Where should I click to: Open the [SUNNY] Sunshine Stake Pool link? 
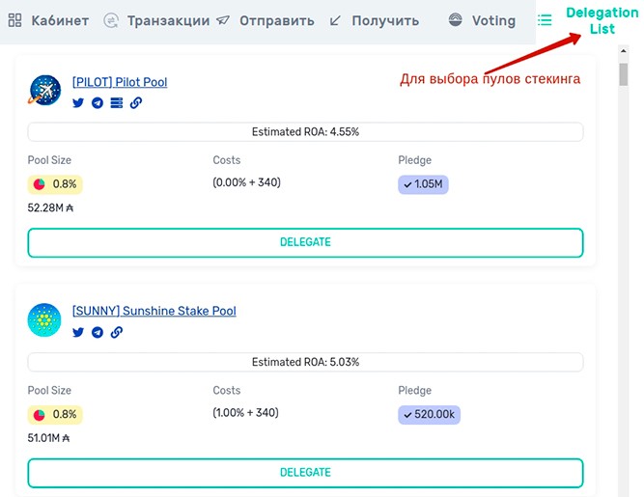[x=154, y=311]
